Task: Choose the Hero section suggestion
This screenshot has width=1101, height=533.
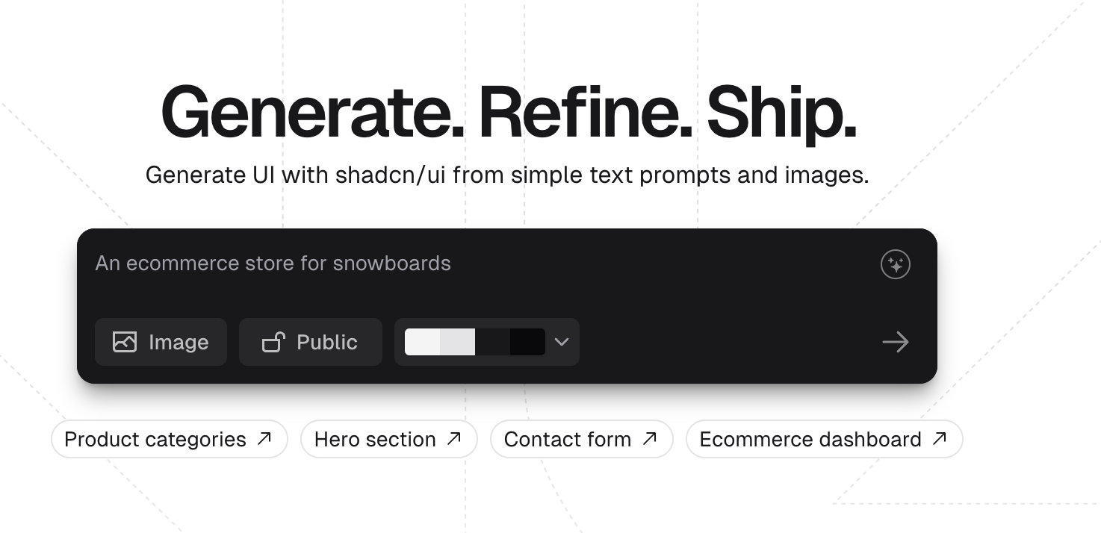Action: point(375,439)
